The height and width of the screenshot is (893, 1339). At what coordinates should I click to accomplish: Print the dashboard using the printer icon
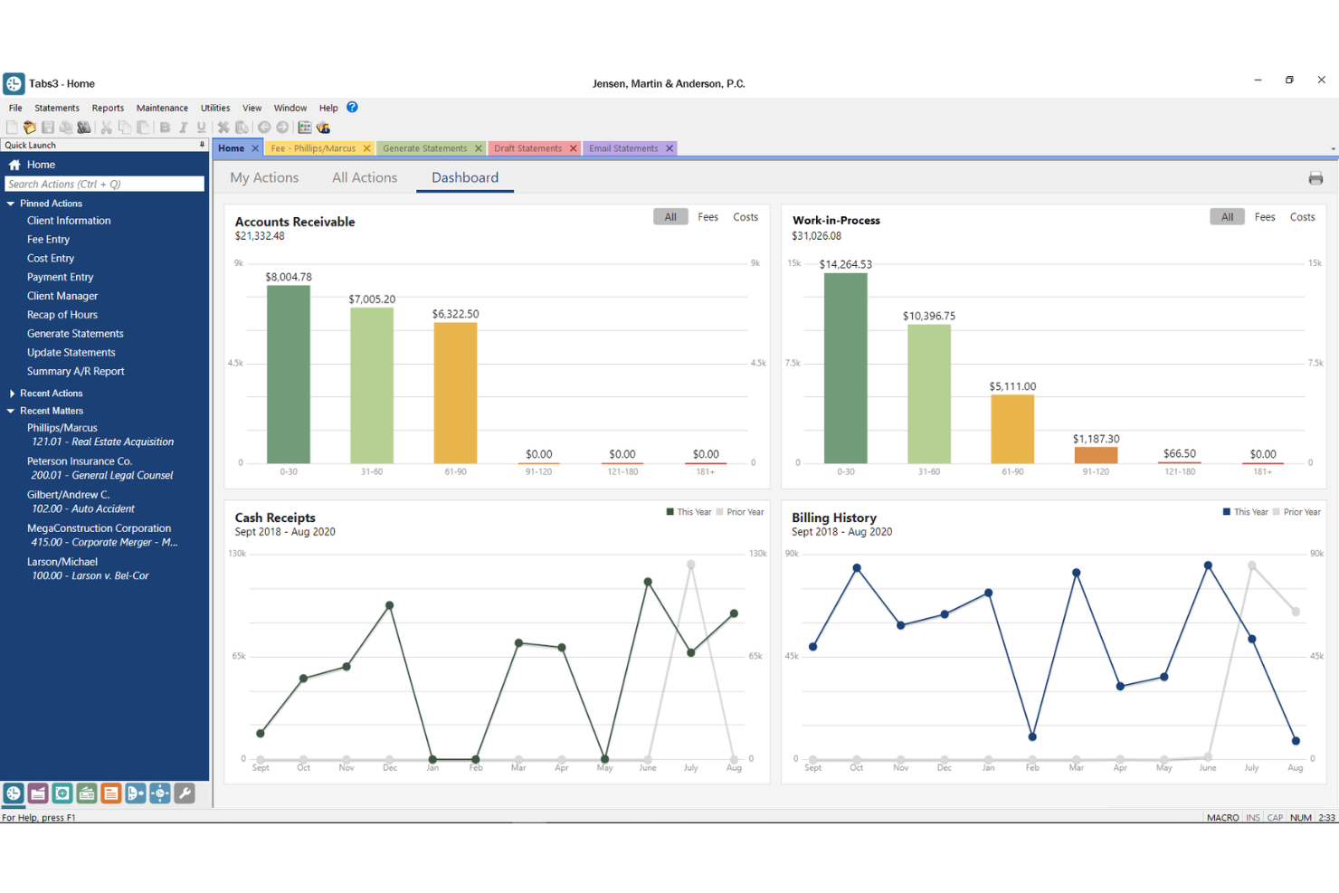(x=1315, y=178)
